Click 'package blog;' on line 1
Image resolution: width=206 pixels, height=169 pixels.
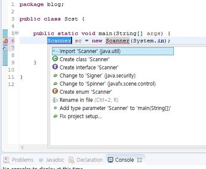tap(42, 4)
